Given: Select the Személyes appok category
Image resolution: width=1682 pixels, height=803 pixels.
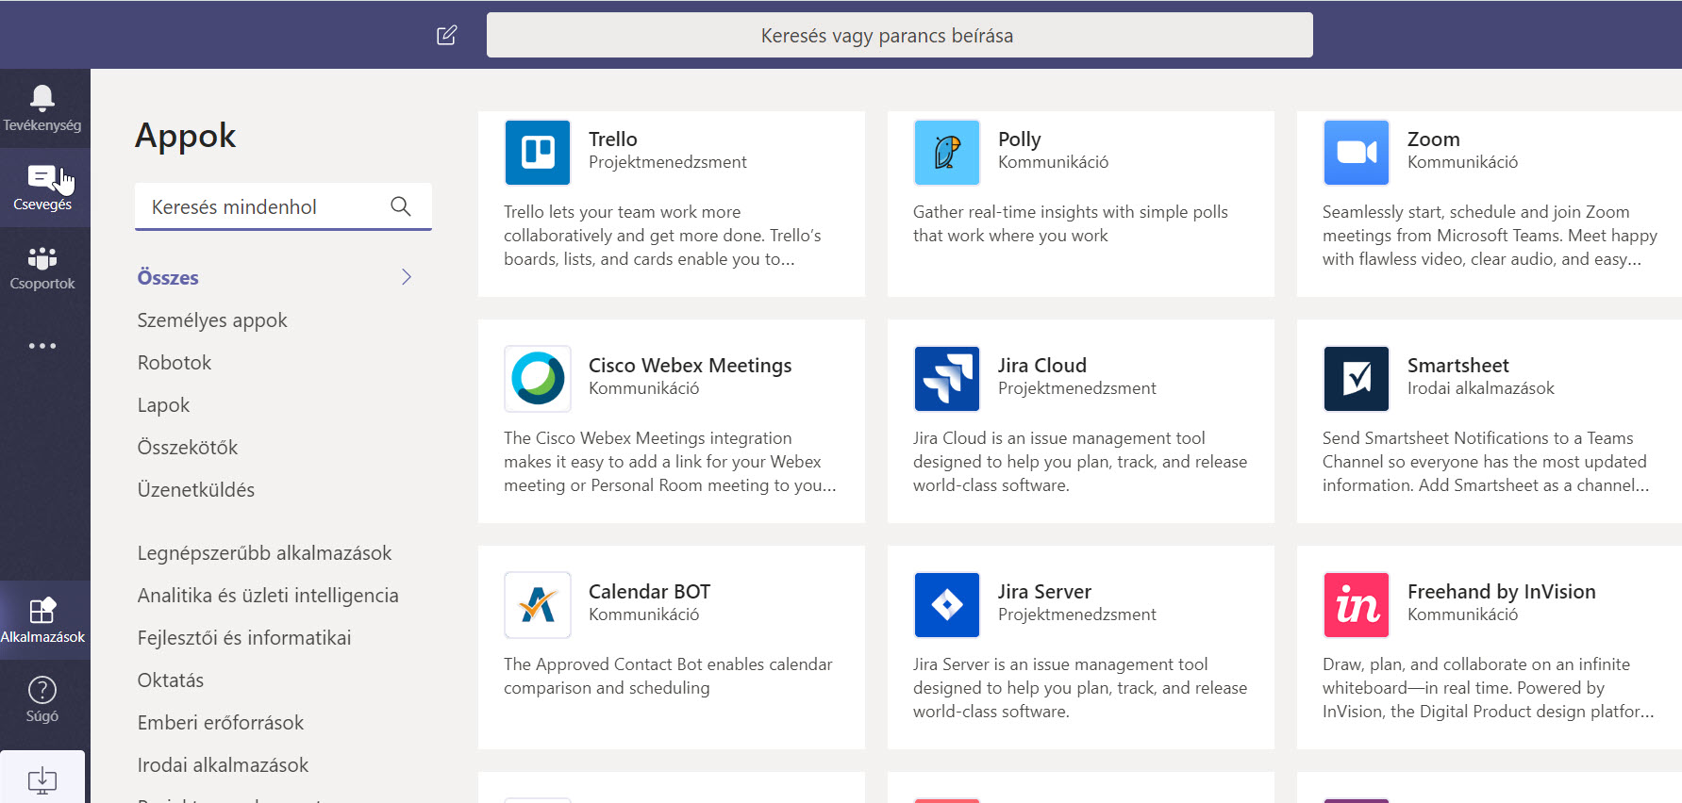Looking at the screenshot, I should click(x=212, y=320).
